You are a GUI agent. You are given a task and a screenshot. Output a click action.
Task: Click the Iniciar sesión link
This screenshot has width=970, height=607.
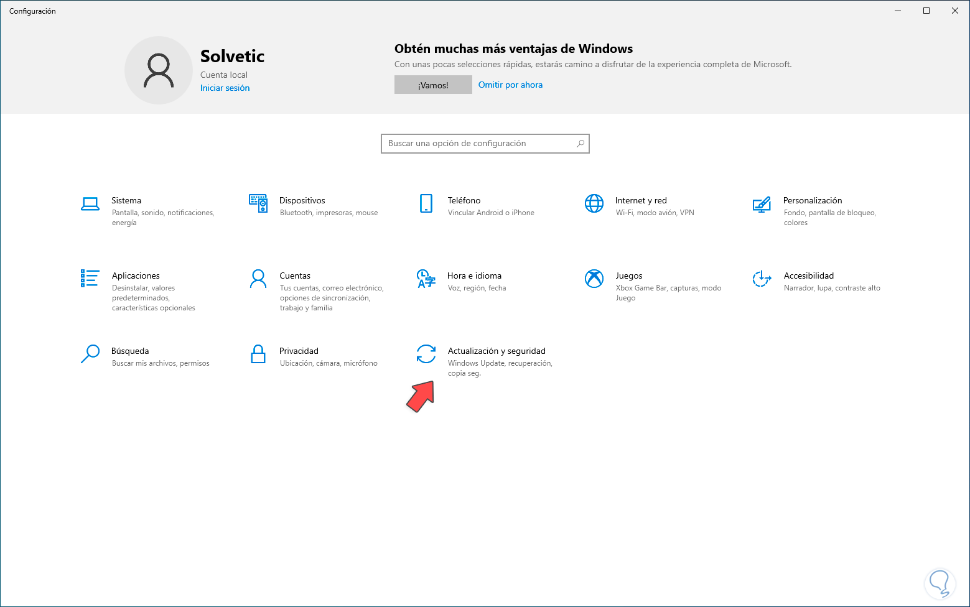click(225, 88)
